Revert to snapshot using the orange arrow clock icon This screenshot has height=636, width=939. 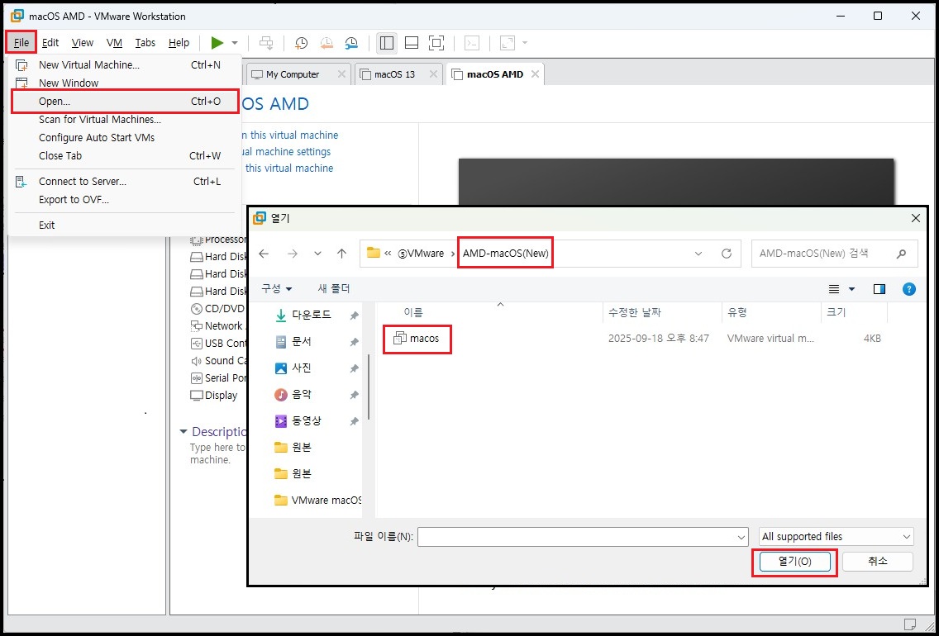coord(327,42)
